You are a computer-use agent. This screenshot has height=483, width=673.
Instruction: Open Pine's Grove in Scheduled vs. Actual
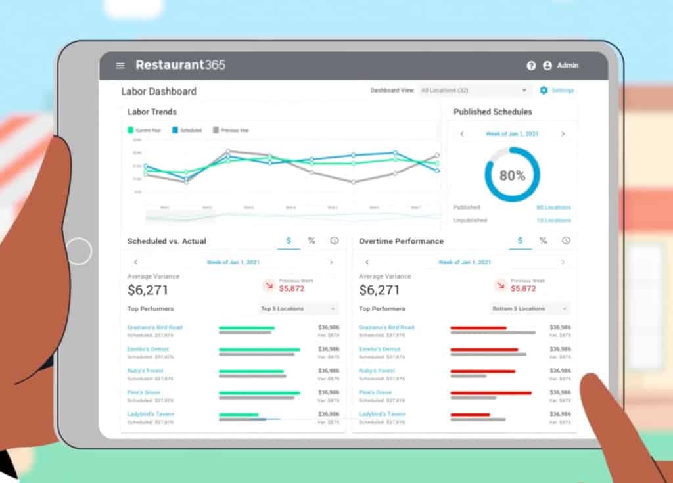[143, 392]
